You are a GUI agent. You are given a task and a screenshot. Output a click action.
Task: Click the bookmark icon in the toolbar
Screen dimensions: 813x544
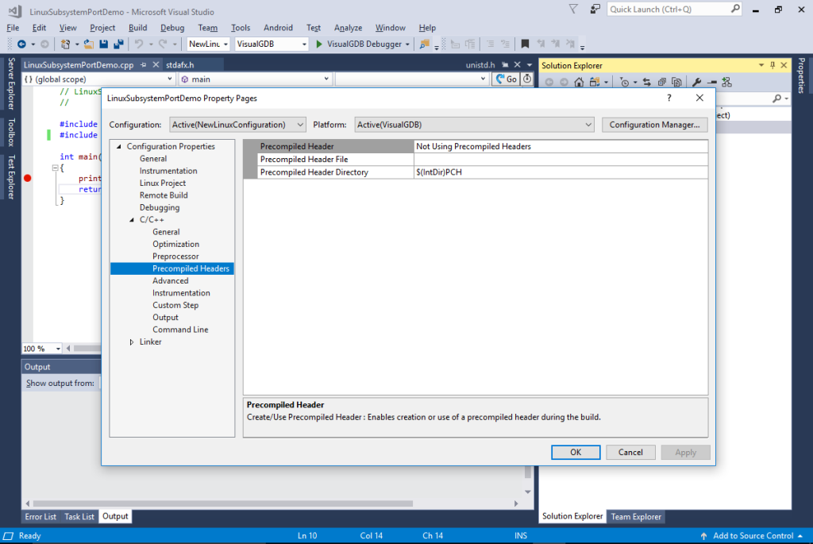(x=525, y=44)
